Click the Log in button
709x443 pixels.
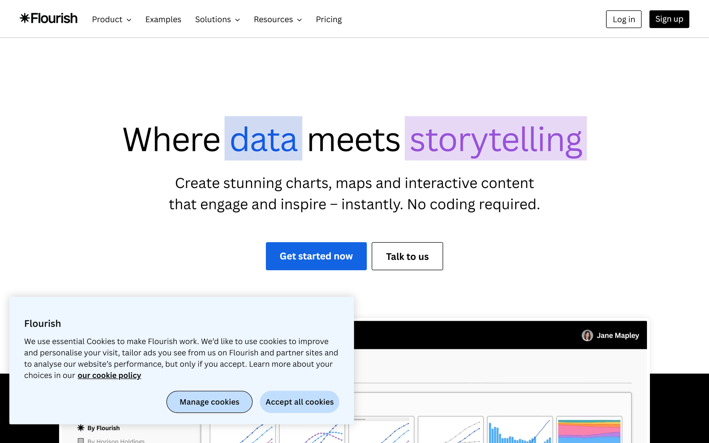pos(624,19)
